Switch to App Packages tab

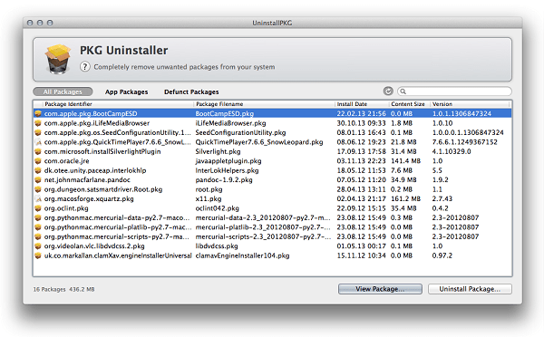click(x=127, y=91)
